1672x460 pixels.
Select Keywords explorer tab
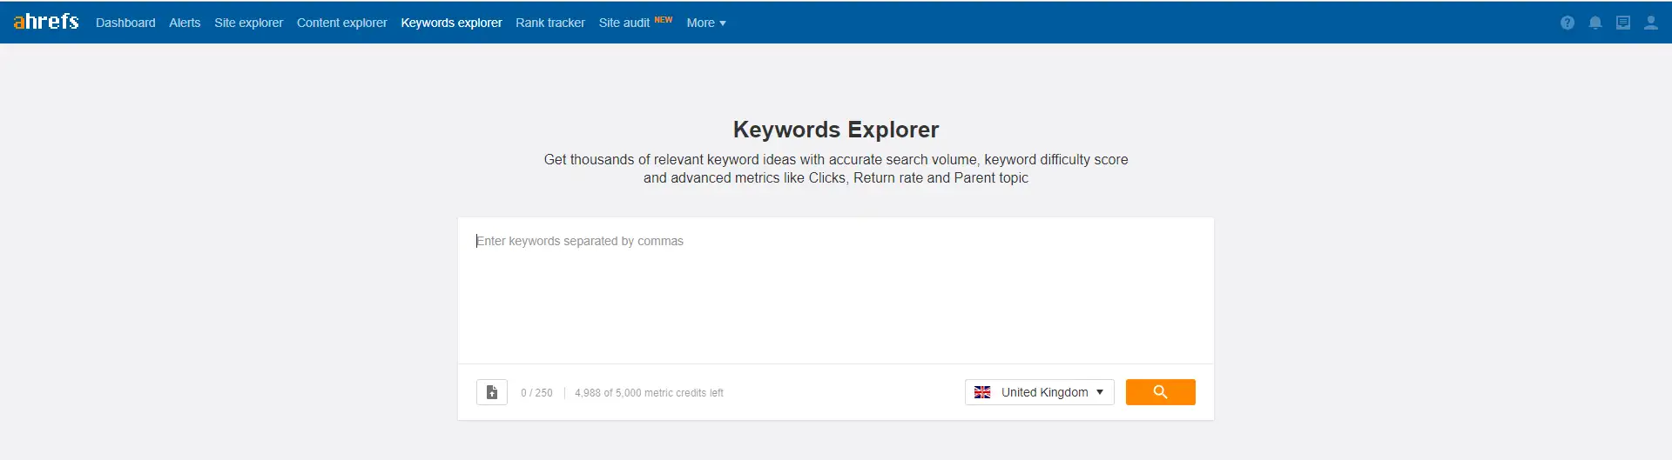(451, 23)
